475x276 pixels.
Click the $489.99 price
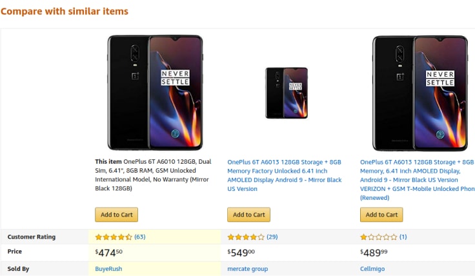coord(374,252)
